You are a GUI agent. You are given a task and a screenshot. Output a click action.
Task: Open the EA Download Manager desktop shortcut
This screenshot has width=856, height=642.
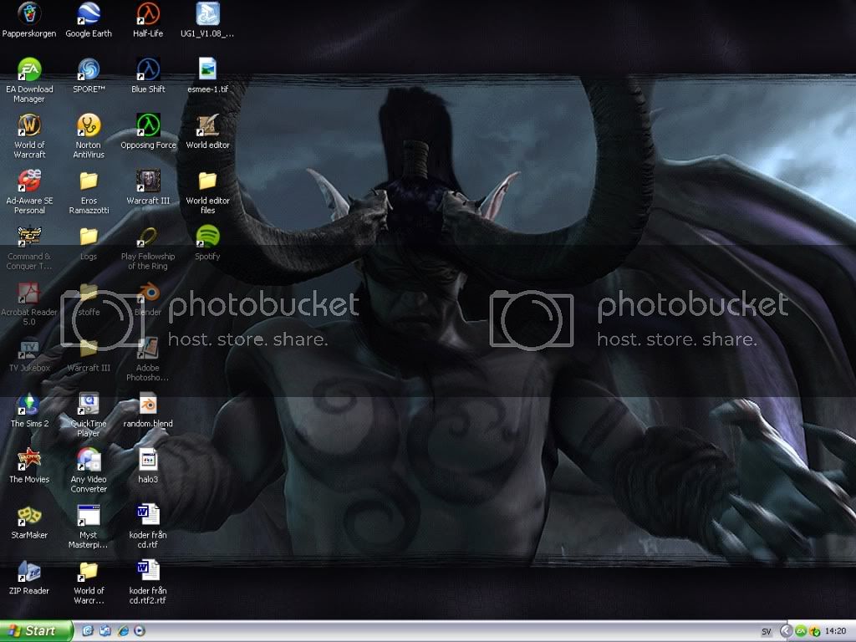pyautogui.click(x=29, y=81)
